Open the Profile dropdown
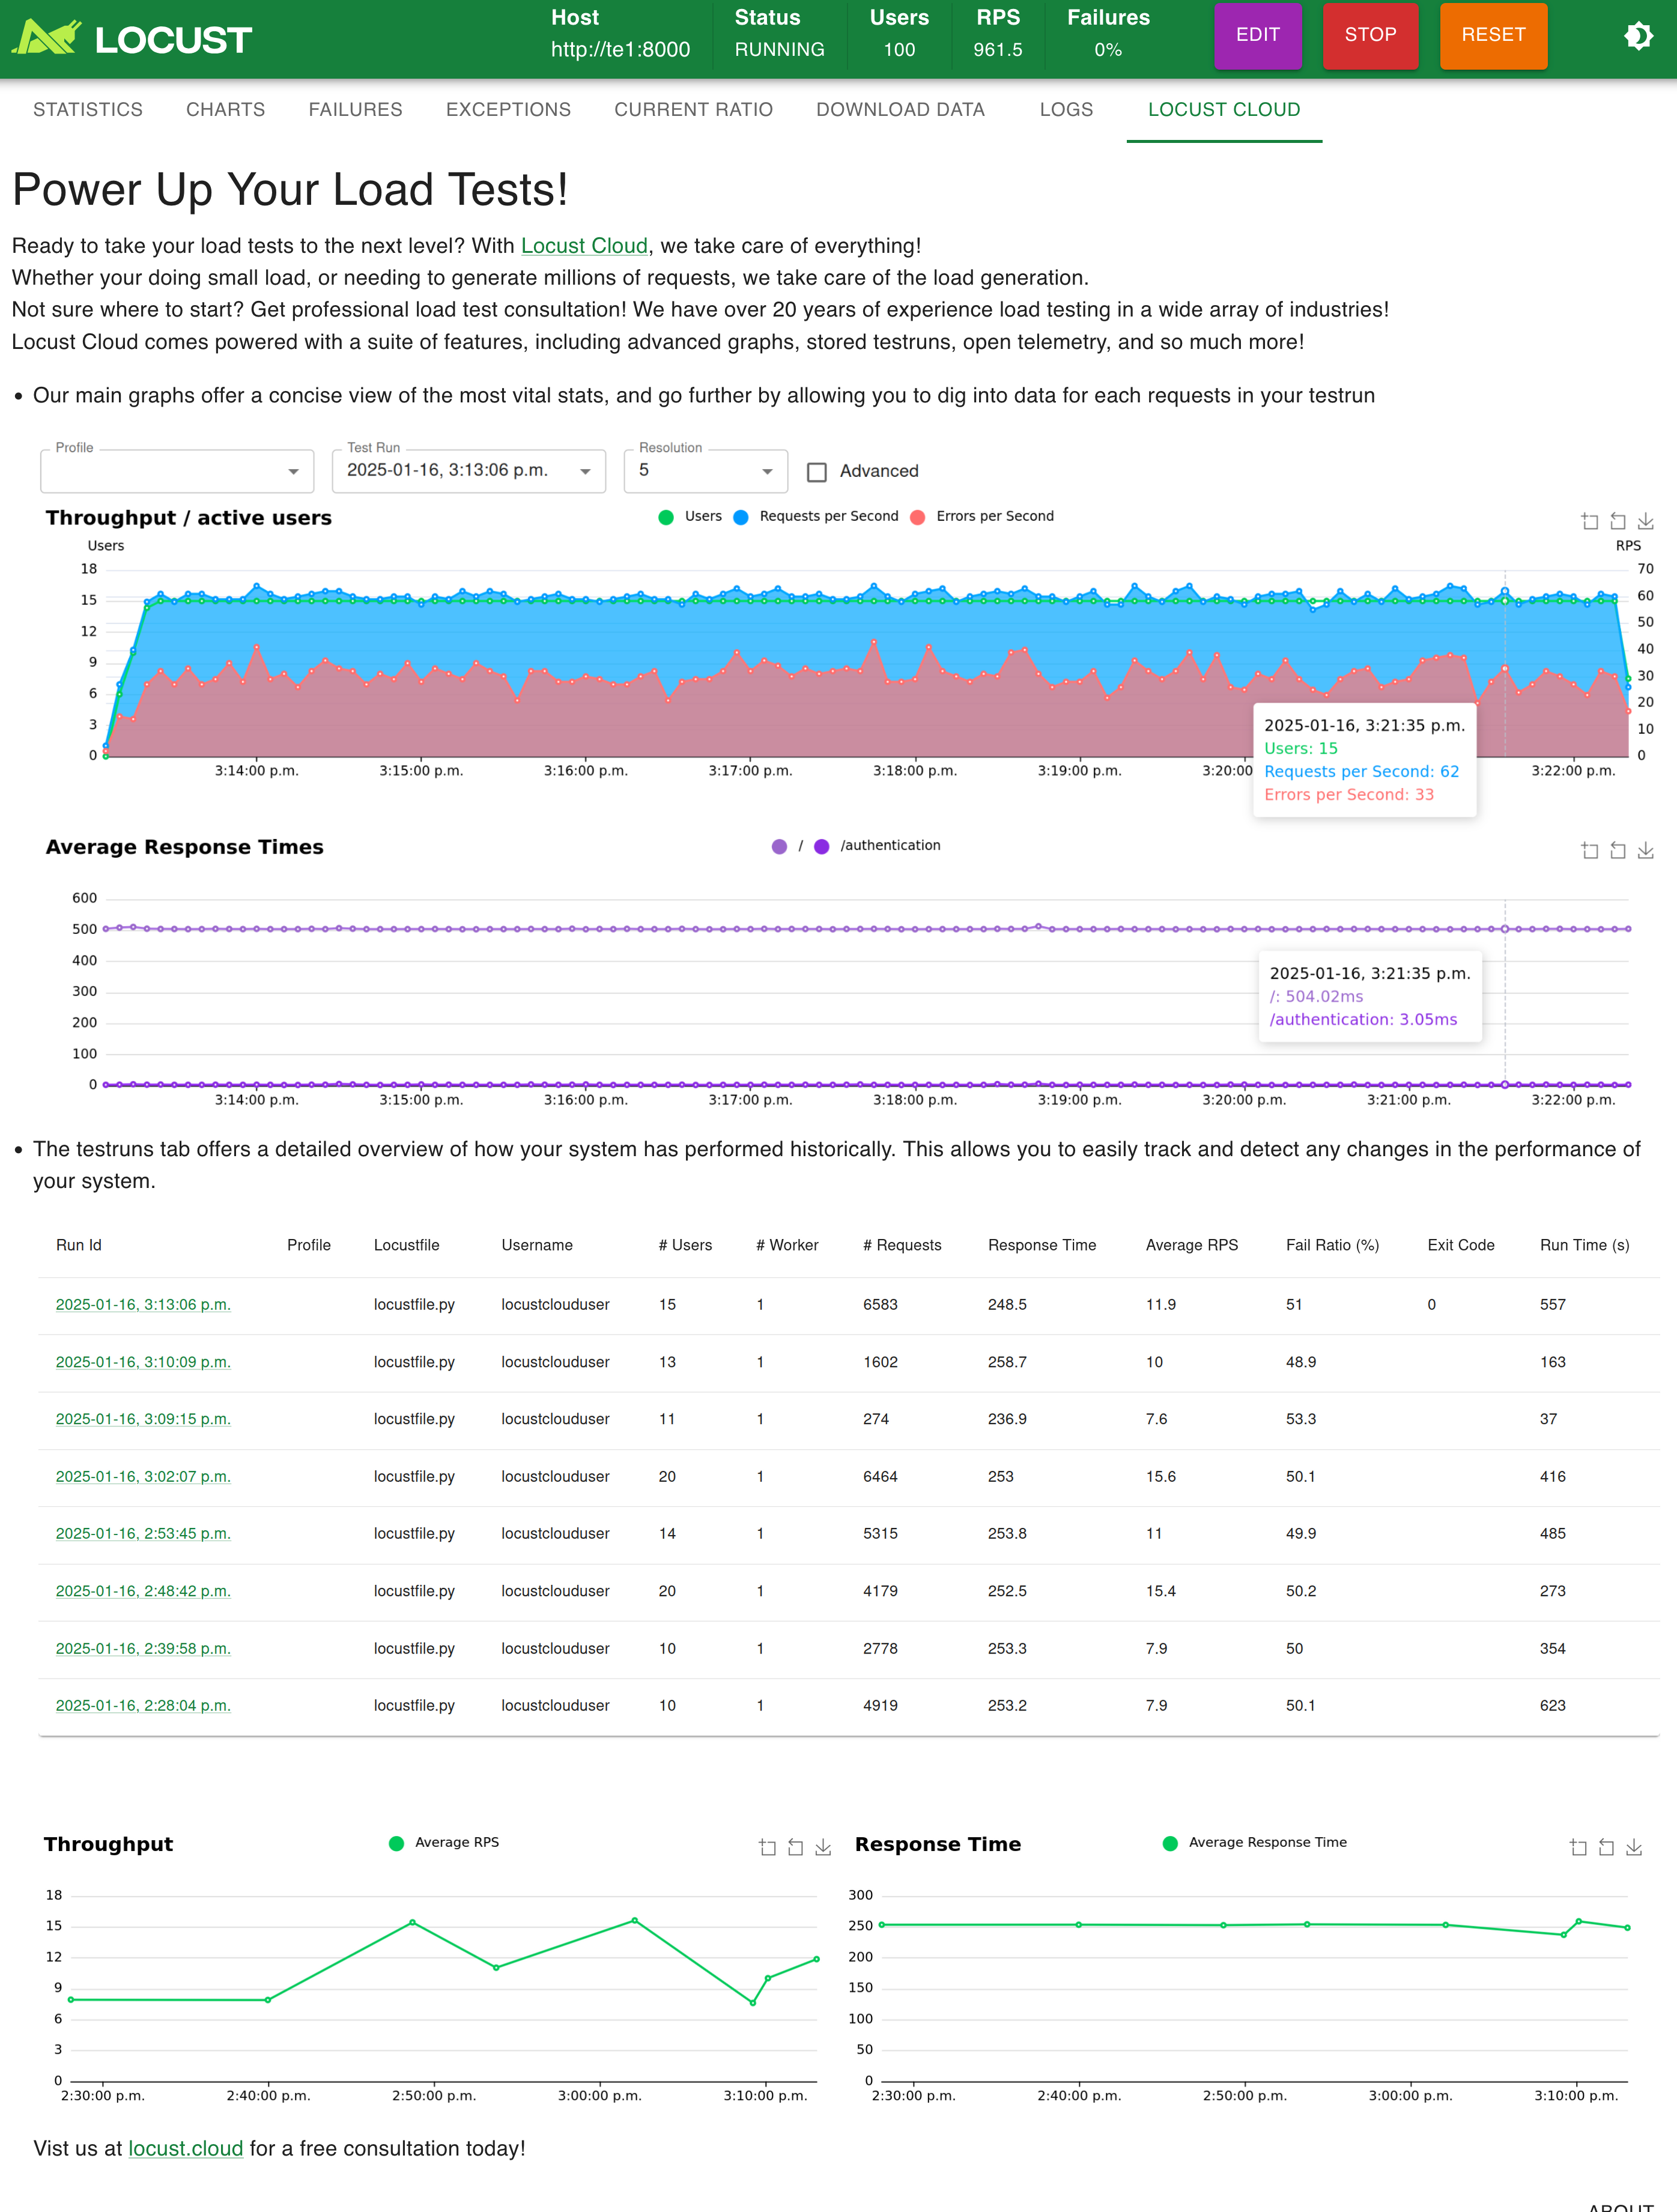Viewport: 1677px width, 2212px height. (177, 471)
